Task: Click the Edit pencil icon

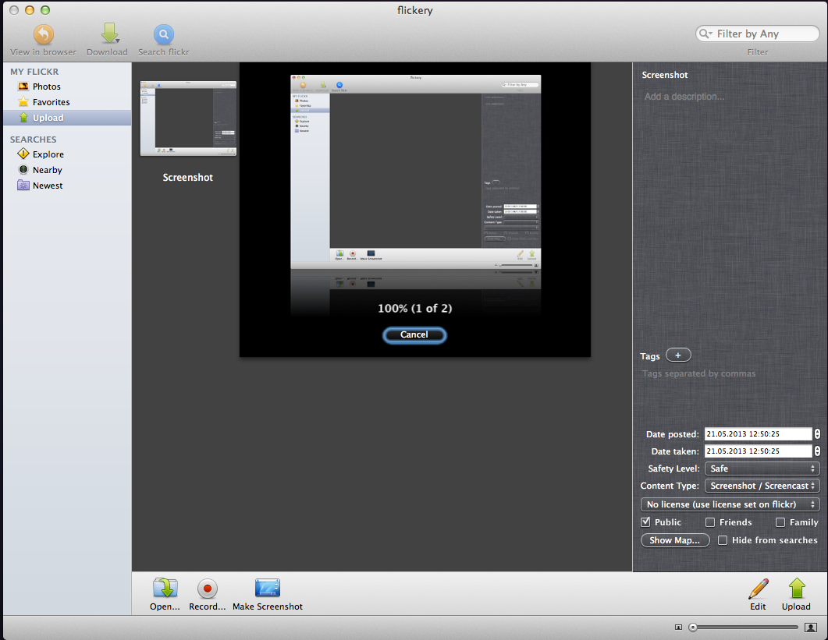Action: tap(758, 589)
